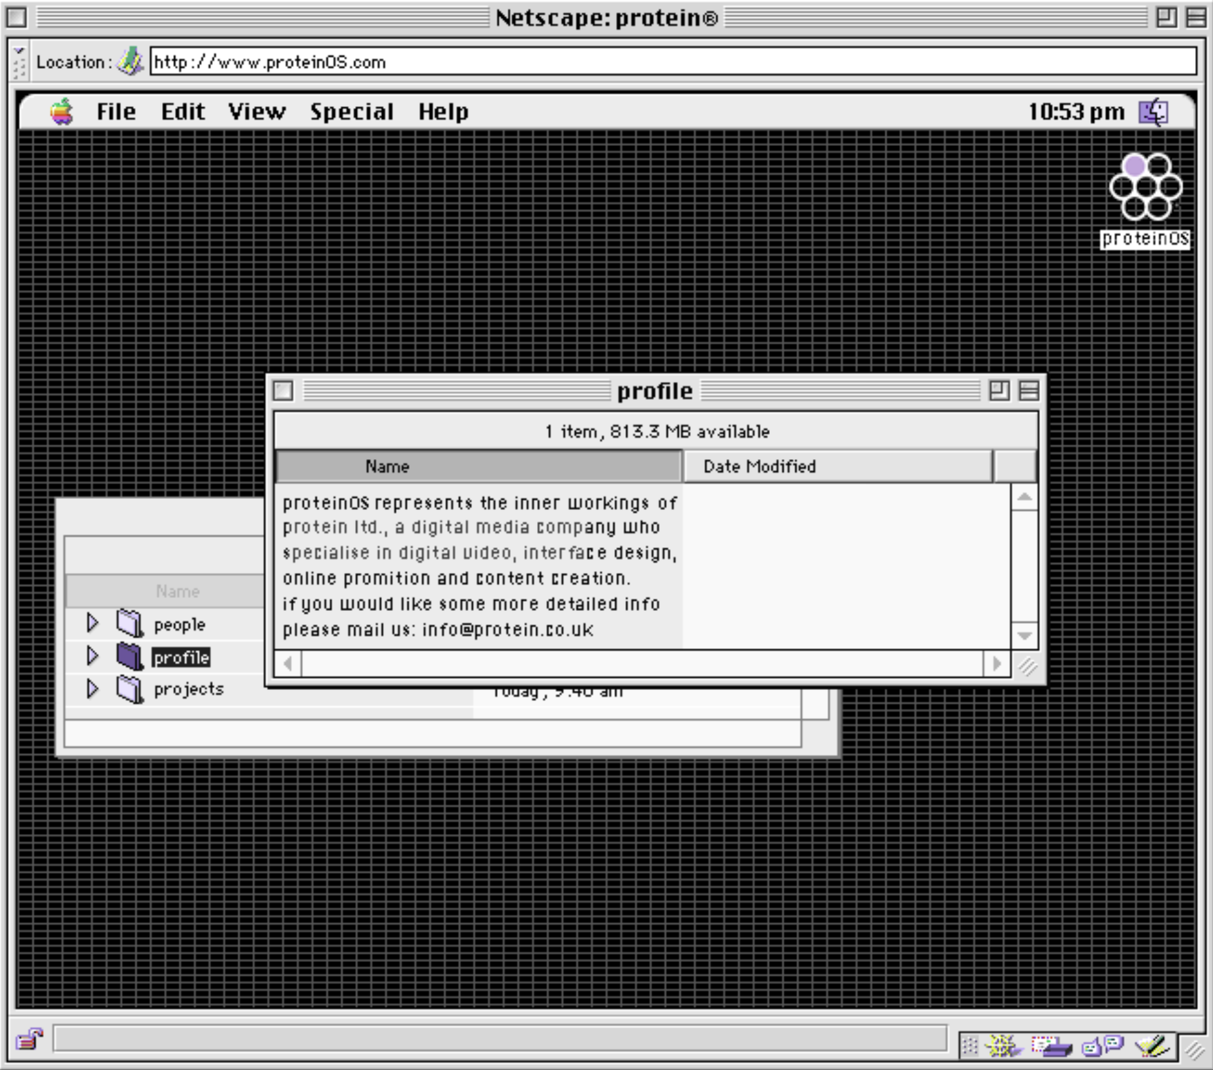
Task: Collapse Netscape window with windowshade box
Action: point(1196,17)
